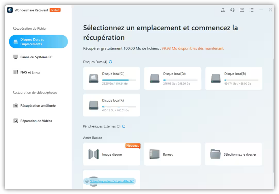Open Réparation de Vidéos
Screen dimensions: 279x194
(36, 121)
